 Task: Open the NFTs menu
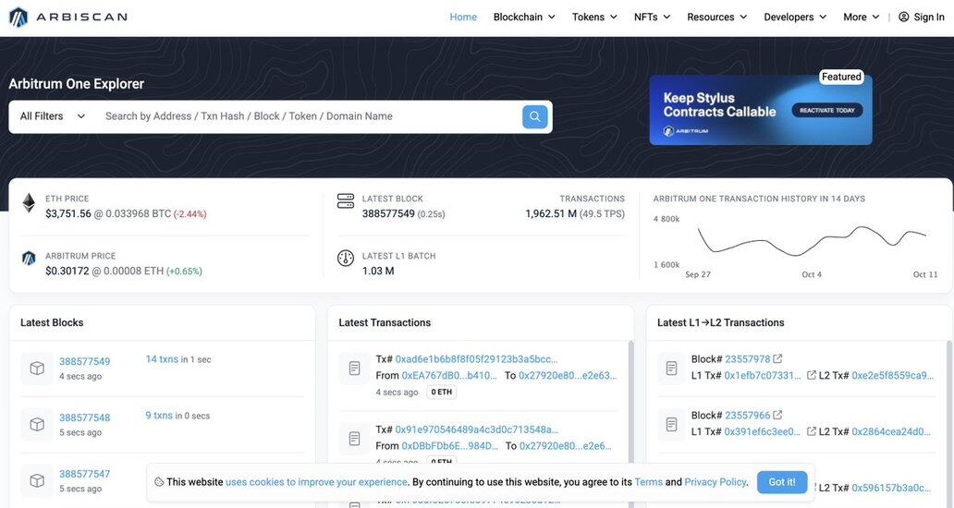[652, 17]
